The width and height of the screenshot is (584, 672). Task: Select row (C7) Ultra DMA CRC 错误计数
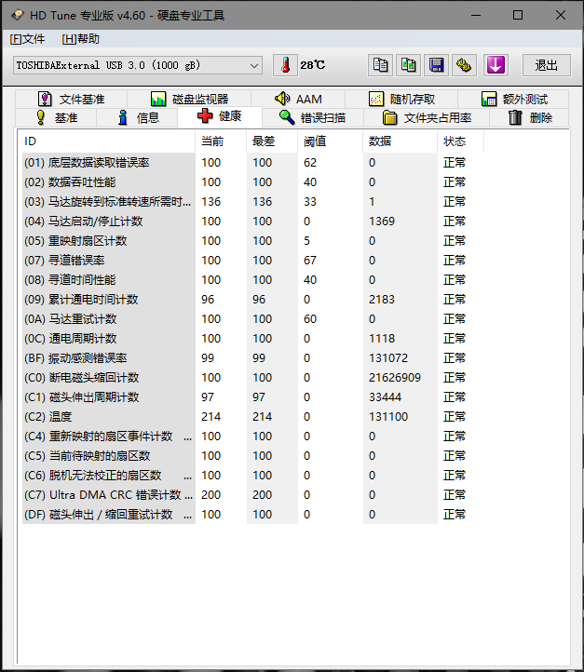[x=253, y=495]
